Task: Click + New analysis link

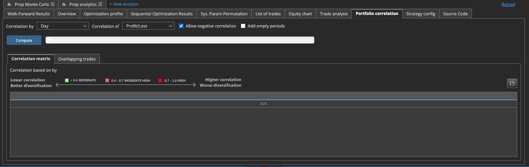Action: pos(124,4)
